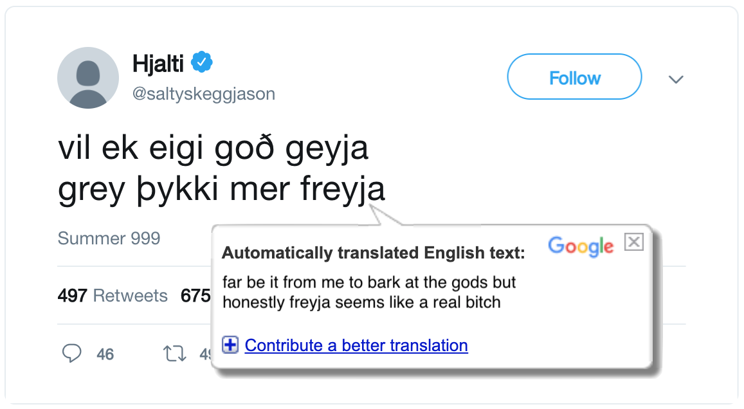Screen dimensions: 744x409
Task: Click the 46 replies count
Action: (105, 354)
